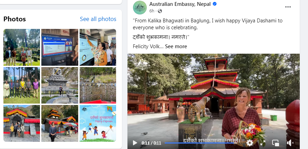Image resolution: width=308 pixels, height=149 pixels.
Task: Open stone wall waterfall photo
Action: (x=98, y=85)
